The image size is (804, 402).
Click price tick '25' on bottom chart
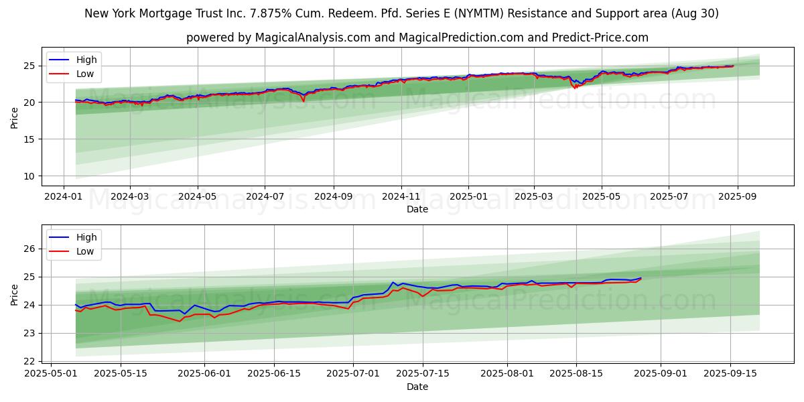(x=30, y=277)
